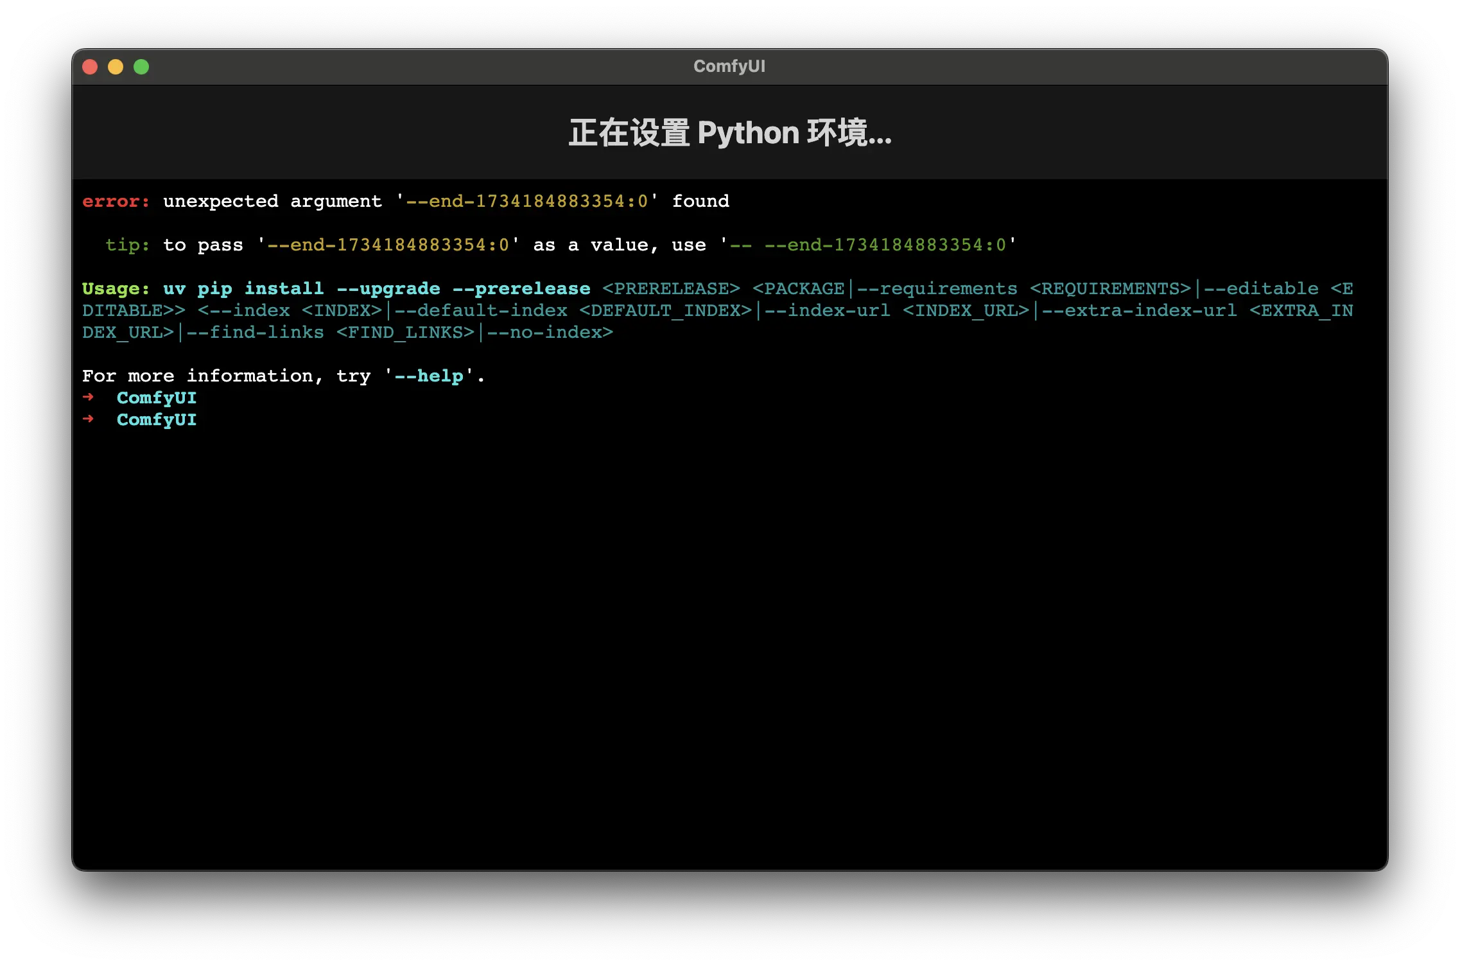Screen dimensions: 1460x966
Task: Click 'uv pip install' command text
Action: click(x=243, y=289)
